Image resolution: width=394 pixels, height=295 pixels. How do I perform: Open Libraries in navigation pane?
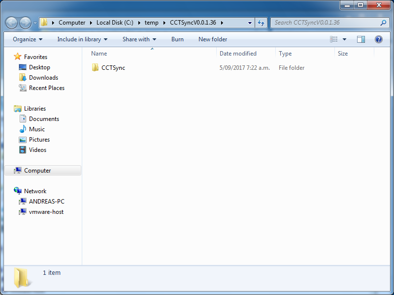35,108
